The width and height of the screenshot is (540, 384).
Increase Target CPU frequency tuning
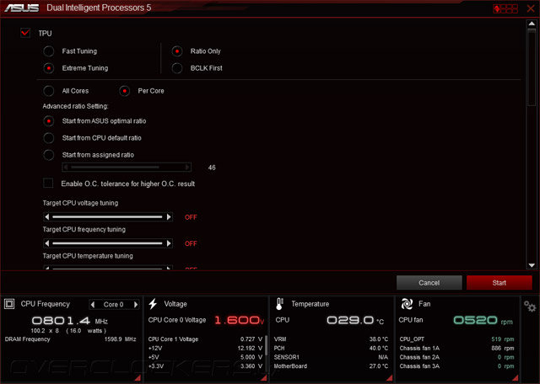click(x=169, y=243)
